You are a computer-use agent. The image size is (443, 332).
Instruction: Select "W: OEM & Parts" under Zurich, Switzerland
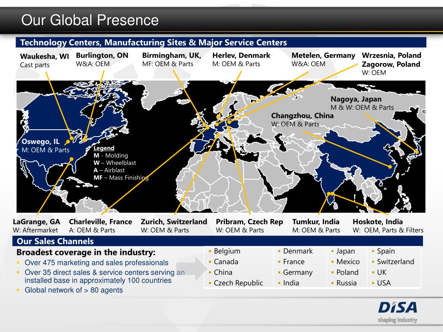click(x=165, y=230)
